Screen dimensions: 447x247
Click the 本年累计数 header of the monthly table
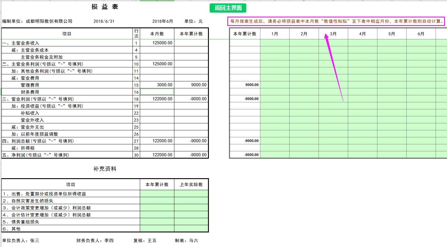pos(244,34)
